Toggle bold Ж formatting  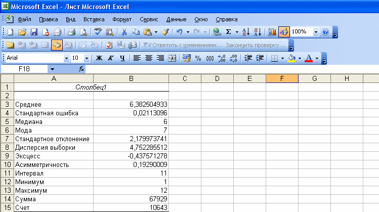click(x=99, y=58)
